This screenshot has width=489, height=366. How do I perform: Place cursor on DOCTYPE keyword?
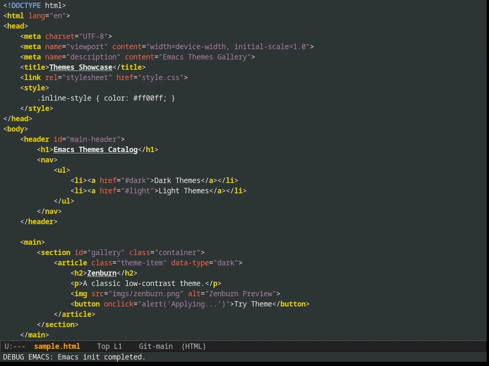(26, 5)
